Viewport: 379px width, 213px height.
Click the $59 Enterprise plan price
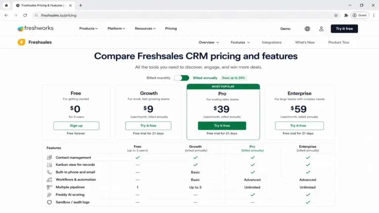(299, 109)
